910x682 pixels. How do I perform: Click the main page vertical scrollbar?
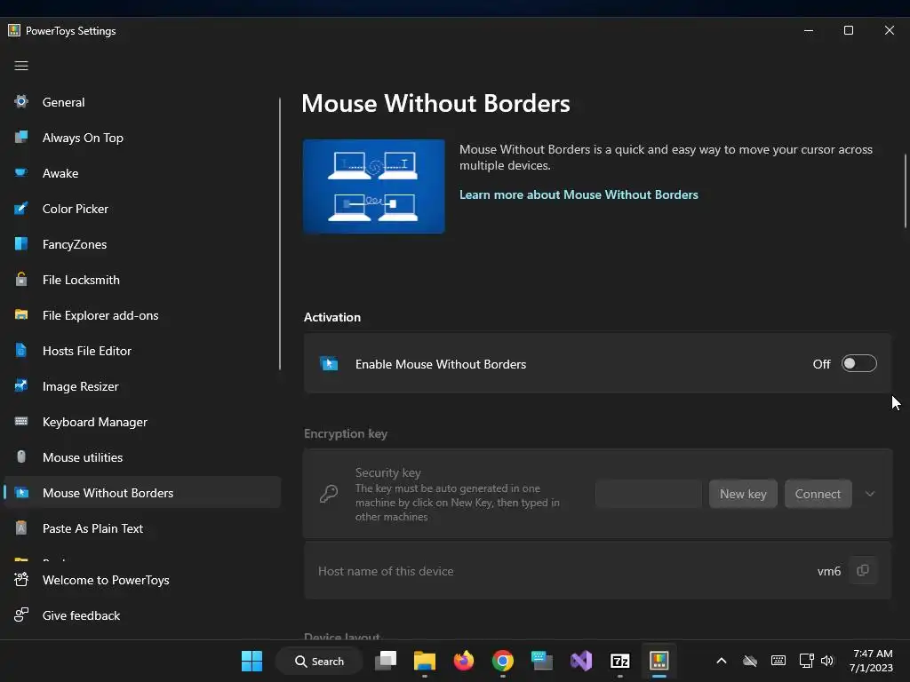click(x=905, y=192)
